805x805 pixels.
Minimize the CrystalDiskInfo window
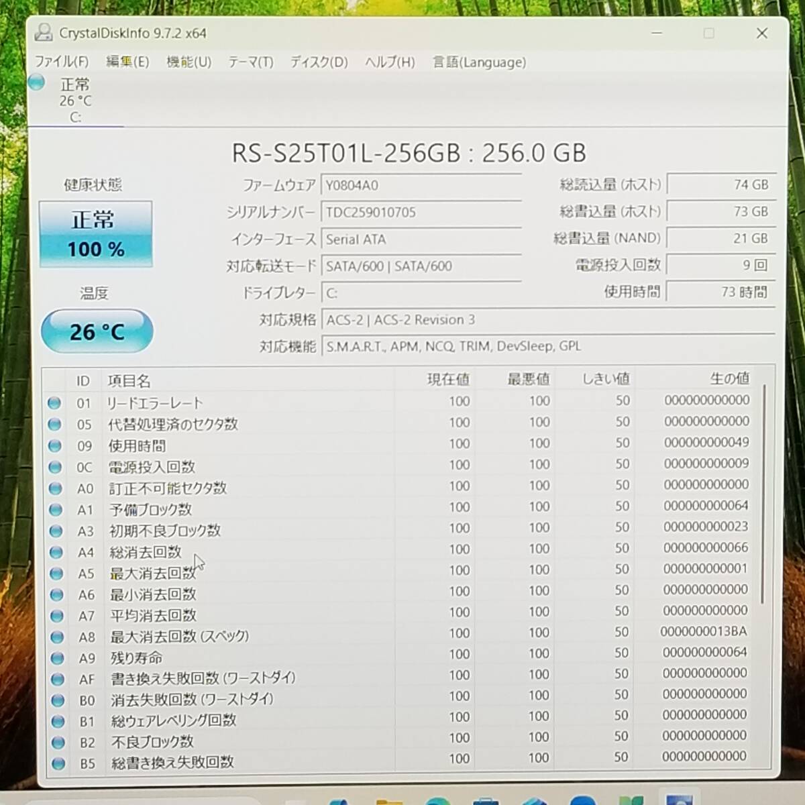tap(657, 33)
